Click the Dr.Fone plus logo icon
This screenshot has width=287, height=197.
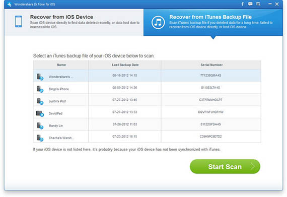point(10,4)
